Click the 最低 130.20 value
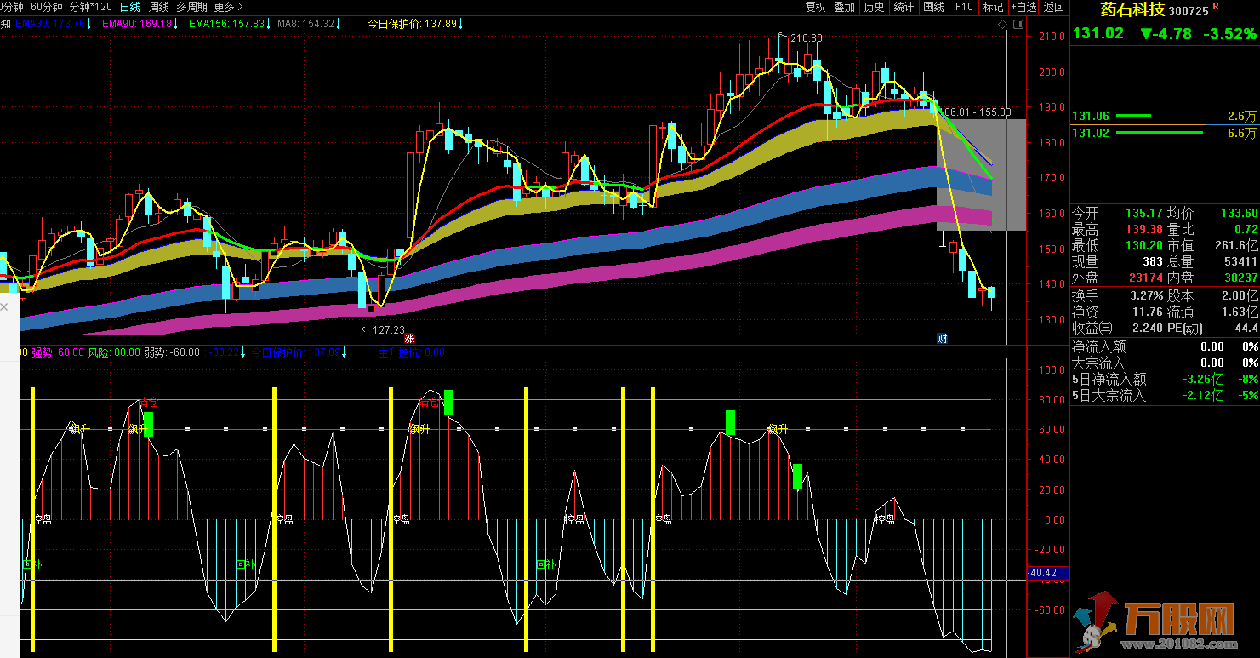The width and height of the screenshot is (1260, 658). (1143, 245)
